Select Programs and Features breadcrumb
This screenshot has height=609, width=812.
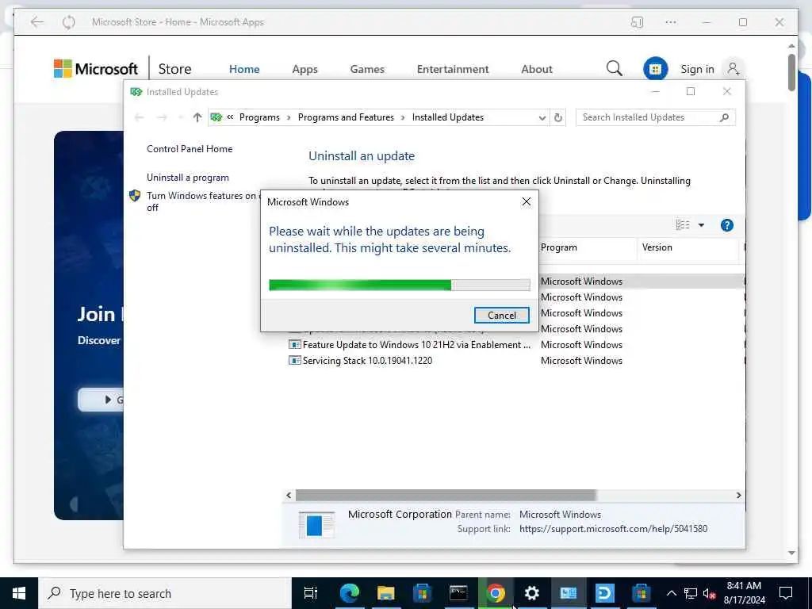coord(346,117)
